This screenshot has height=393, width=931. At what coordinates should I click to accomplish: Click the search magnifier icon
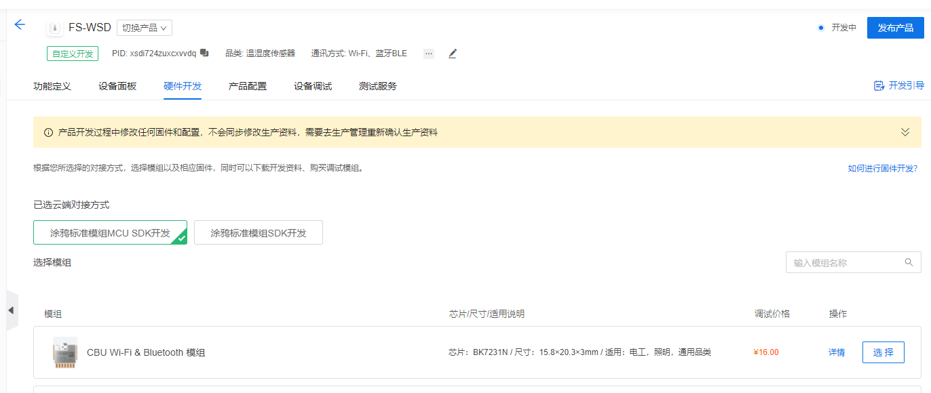pos(909,262)
